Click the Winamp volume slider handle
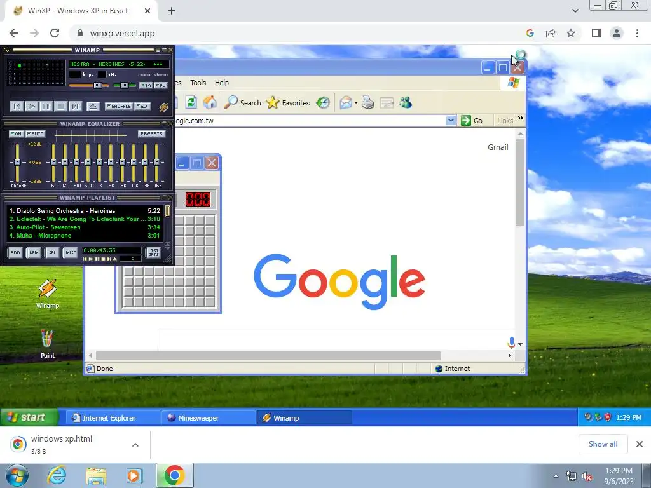The image size is (651, 488). click(x=97, y=86)
